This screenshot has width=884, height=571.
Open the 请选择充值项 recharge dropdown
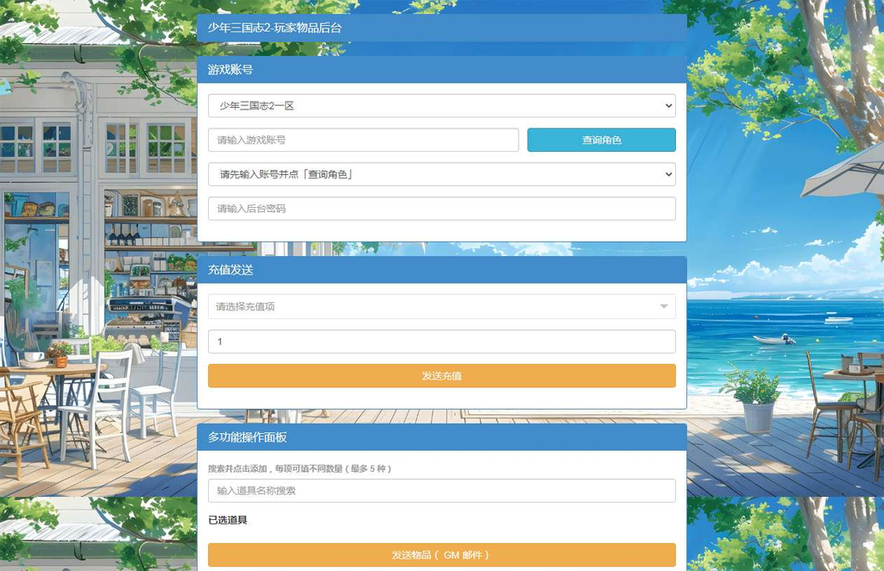tap(441, 306)
